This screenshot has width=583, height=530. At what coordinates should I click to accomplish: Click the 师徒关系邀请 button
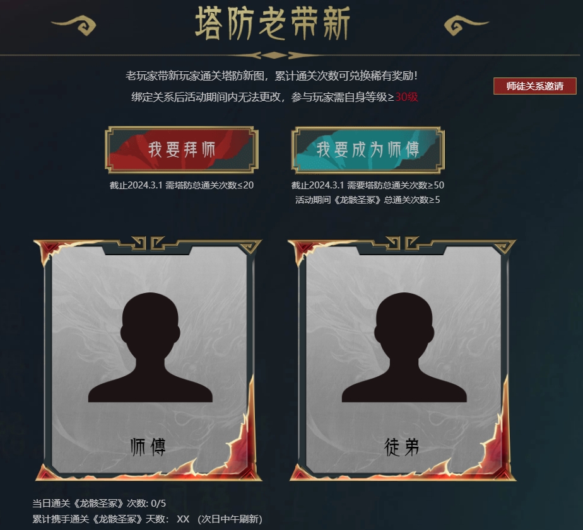(534, 86)
